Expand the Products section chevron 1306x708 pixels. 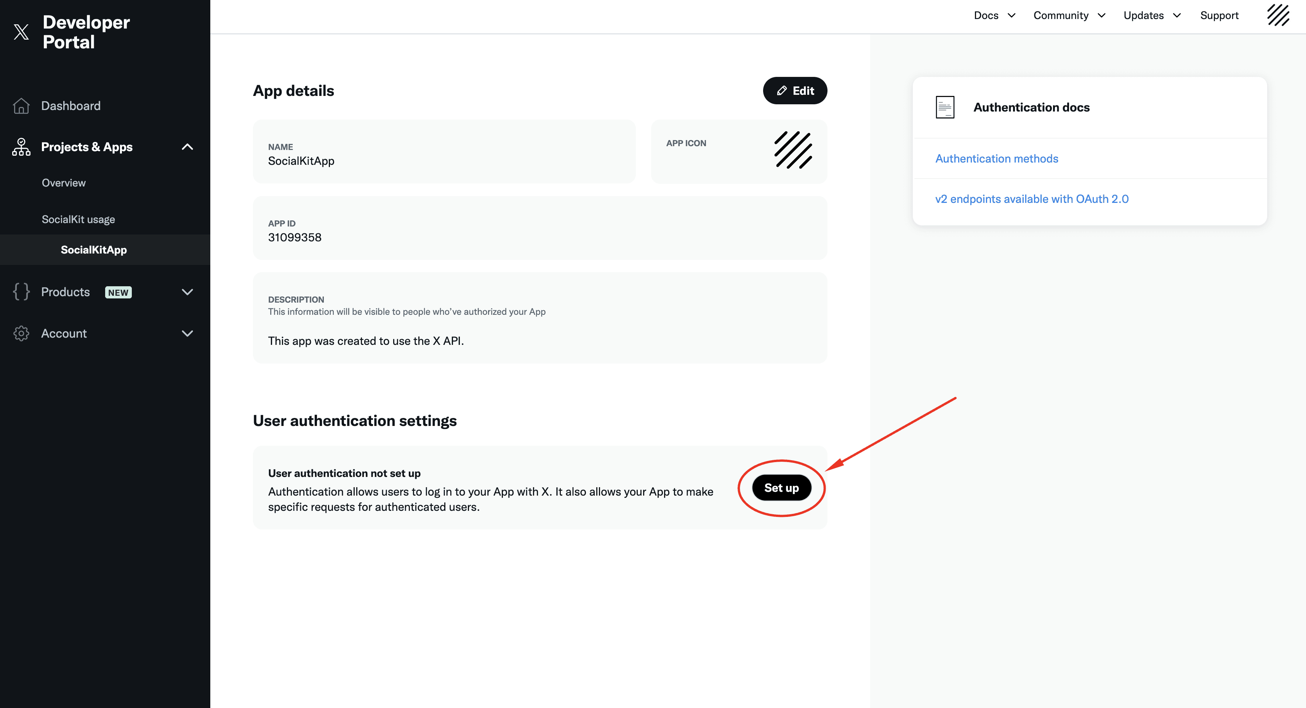[x=187, y=292]
